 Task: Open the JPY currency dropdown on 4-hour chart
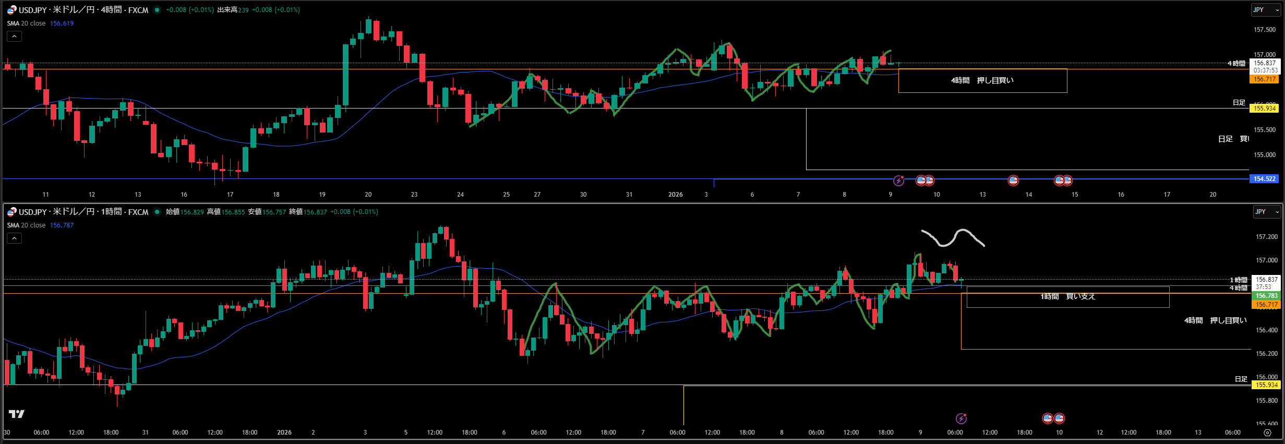point(1265,10)
